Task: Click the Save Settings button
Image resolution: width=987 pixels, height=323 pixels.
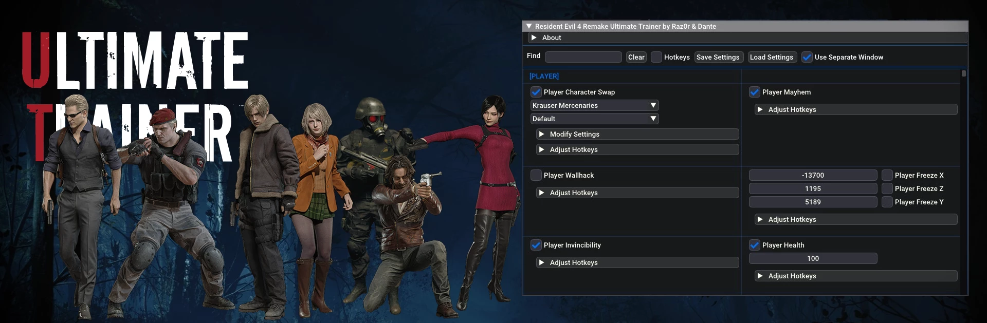Action: [x=718, y=57]
